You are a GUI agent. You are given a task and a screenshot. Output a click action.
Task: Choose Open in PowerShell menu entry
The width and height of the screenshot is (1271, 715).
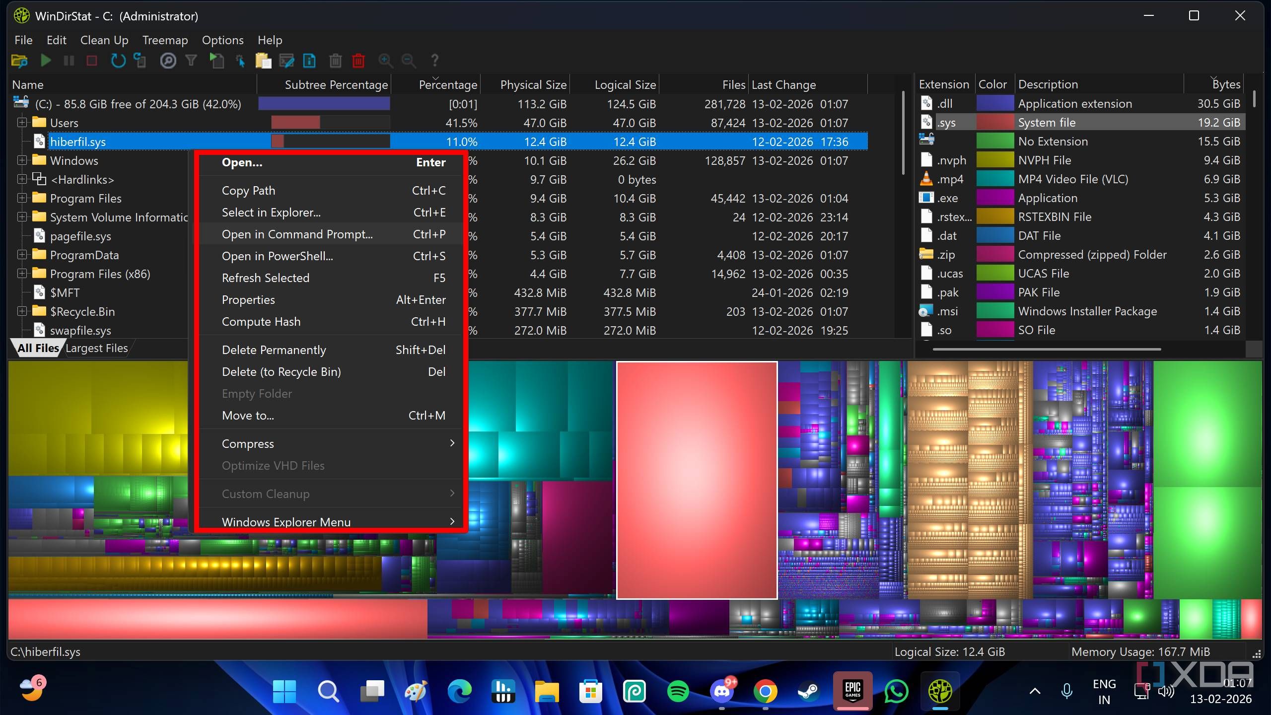tap(331, 256)
